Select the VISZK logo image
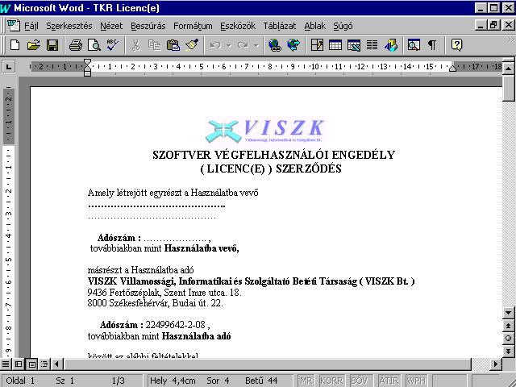Screen dimensions: 516x387 (x=265, y=131)
